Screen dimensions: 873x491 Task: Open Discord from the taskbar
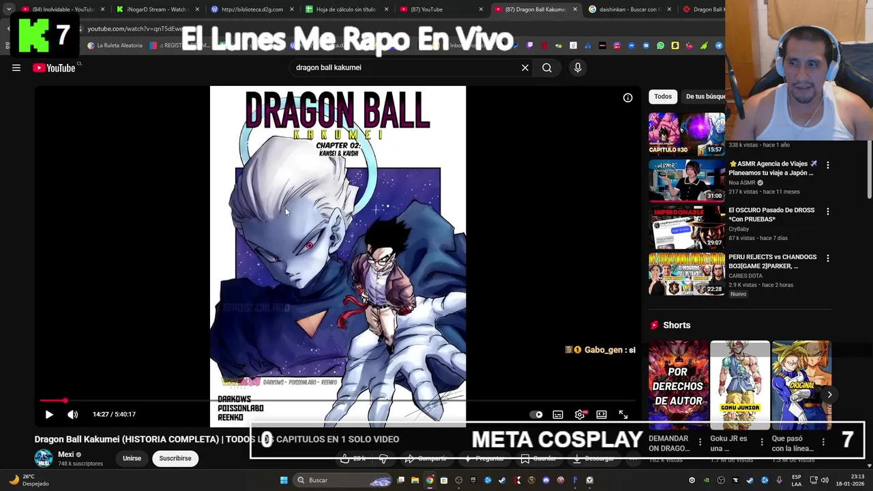(x=546, y=480)
